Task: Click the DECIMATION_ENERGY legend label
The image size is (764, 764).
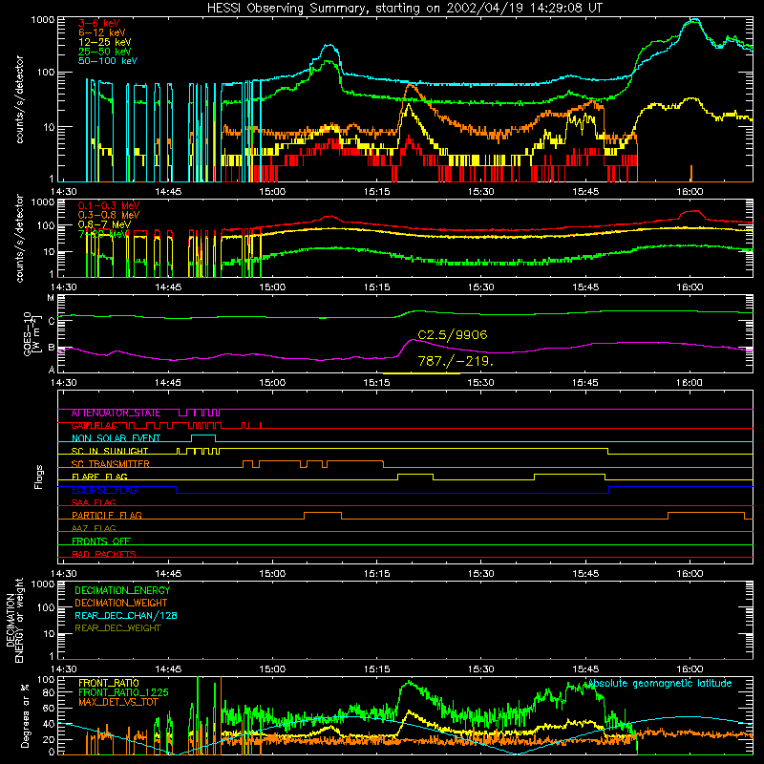Action: point(122,590)
